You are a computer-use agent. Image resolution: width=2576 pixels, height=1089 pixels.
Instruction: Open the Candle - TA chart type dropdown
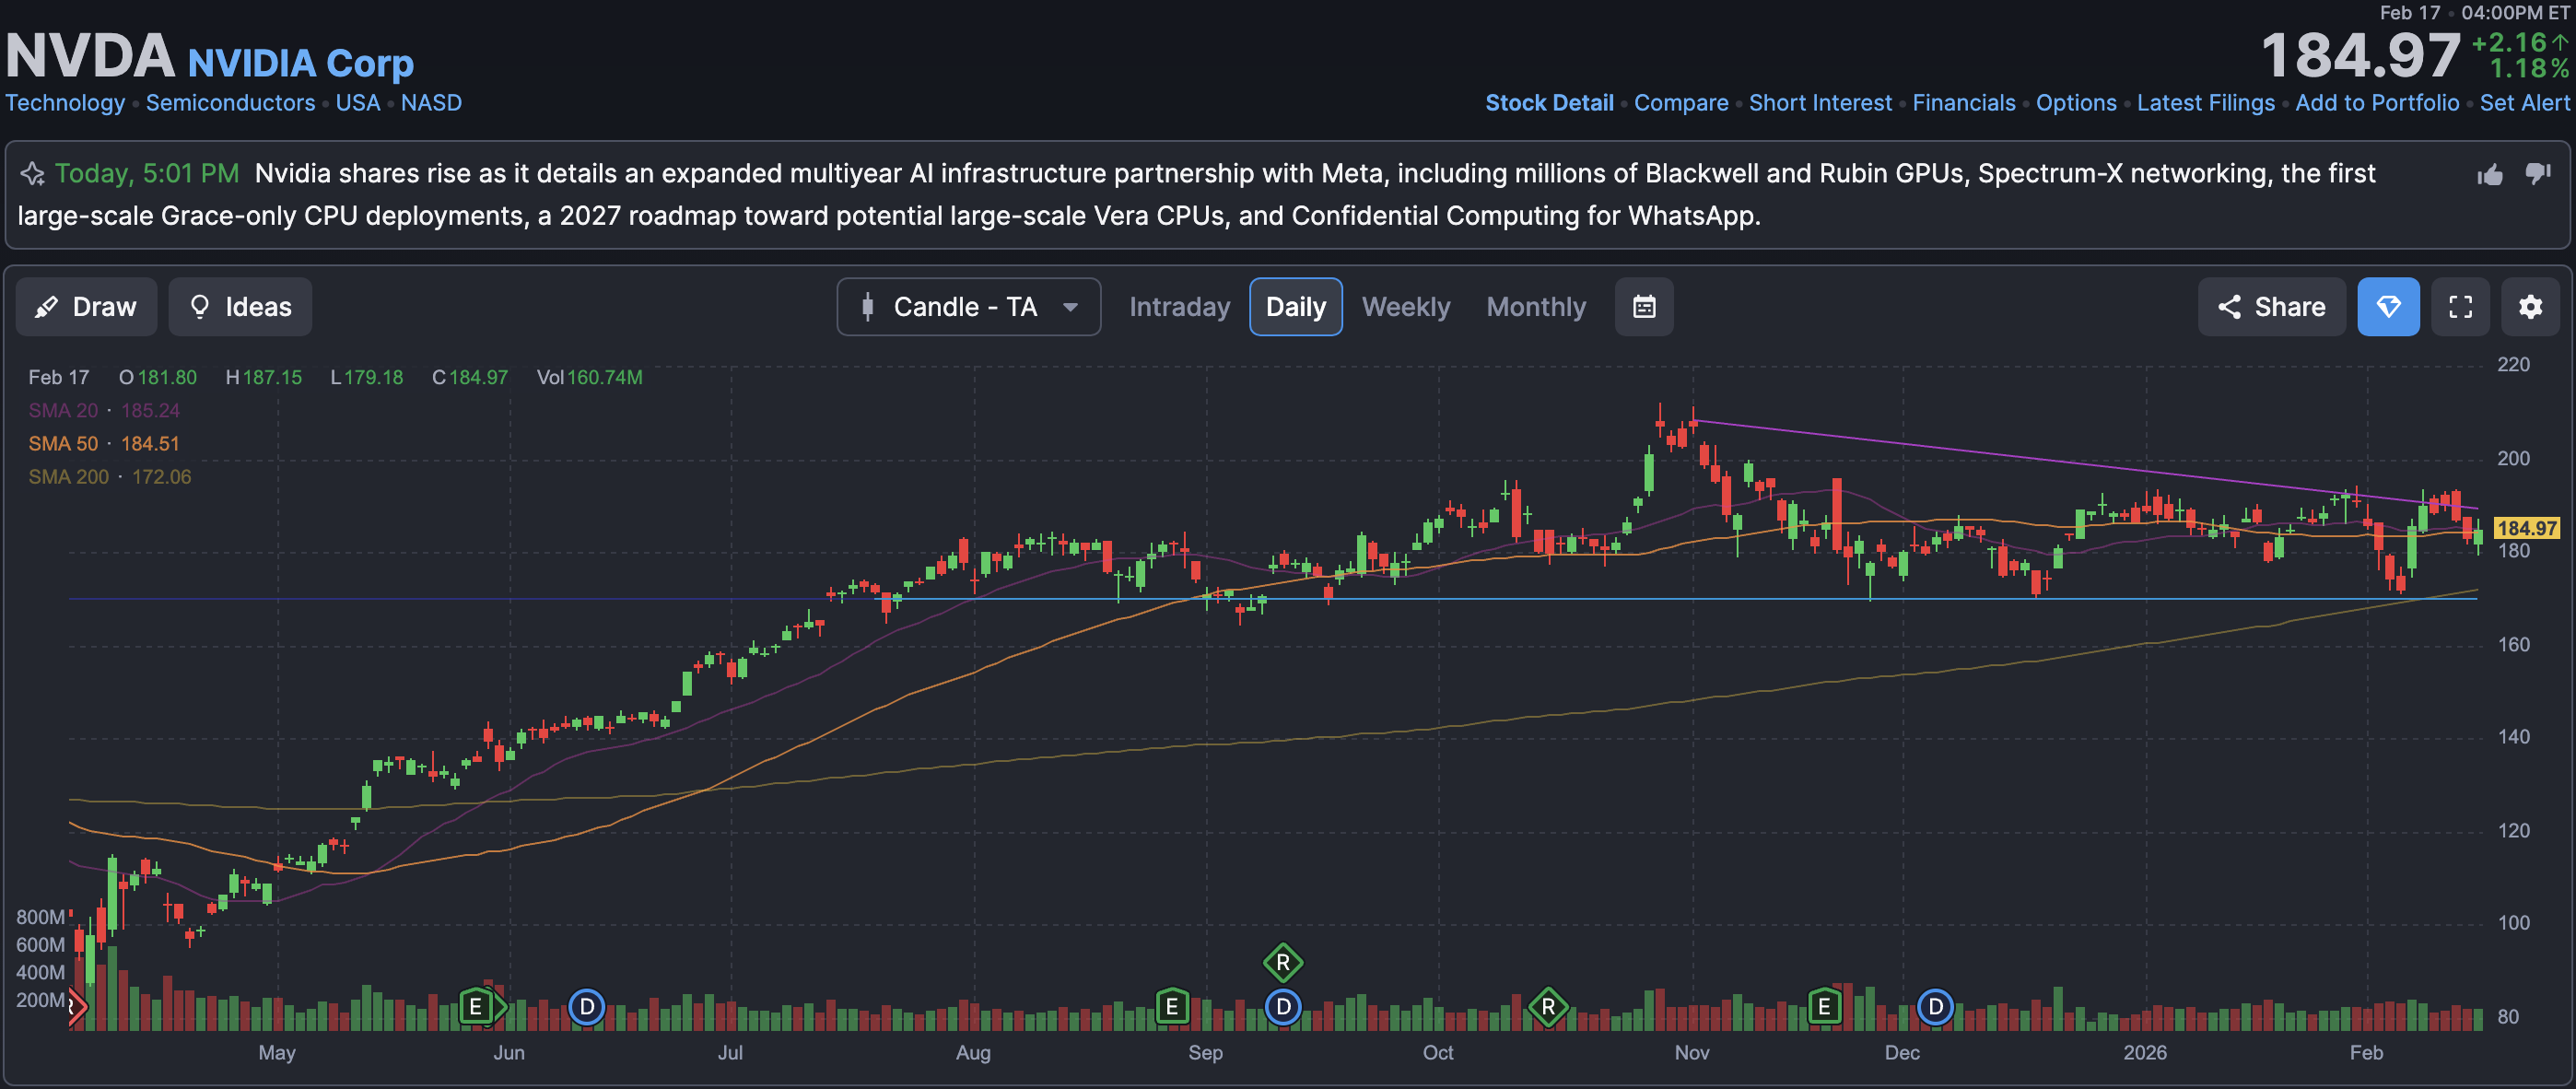(x=968, y=307)
